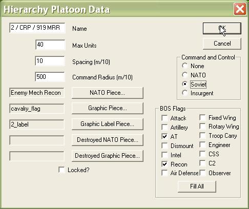Click the Graphic Piece... button
Screen dimensions: 249x209
(x=108, y=108)
